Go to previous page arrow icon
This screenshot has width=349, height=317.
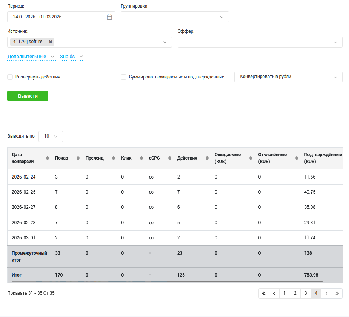pos(274,293)
